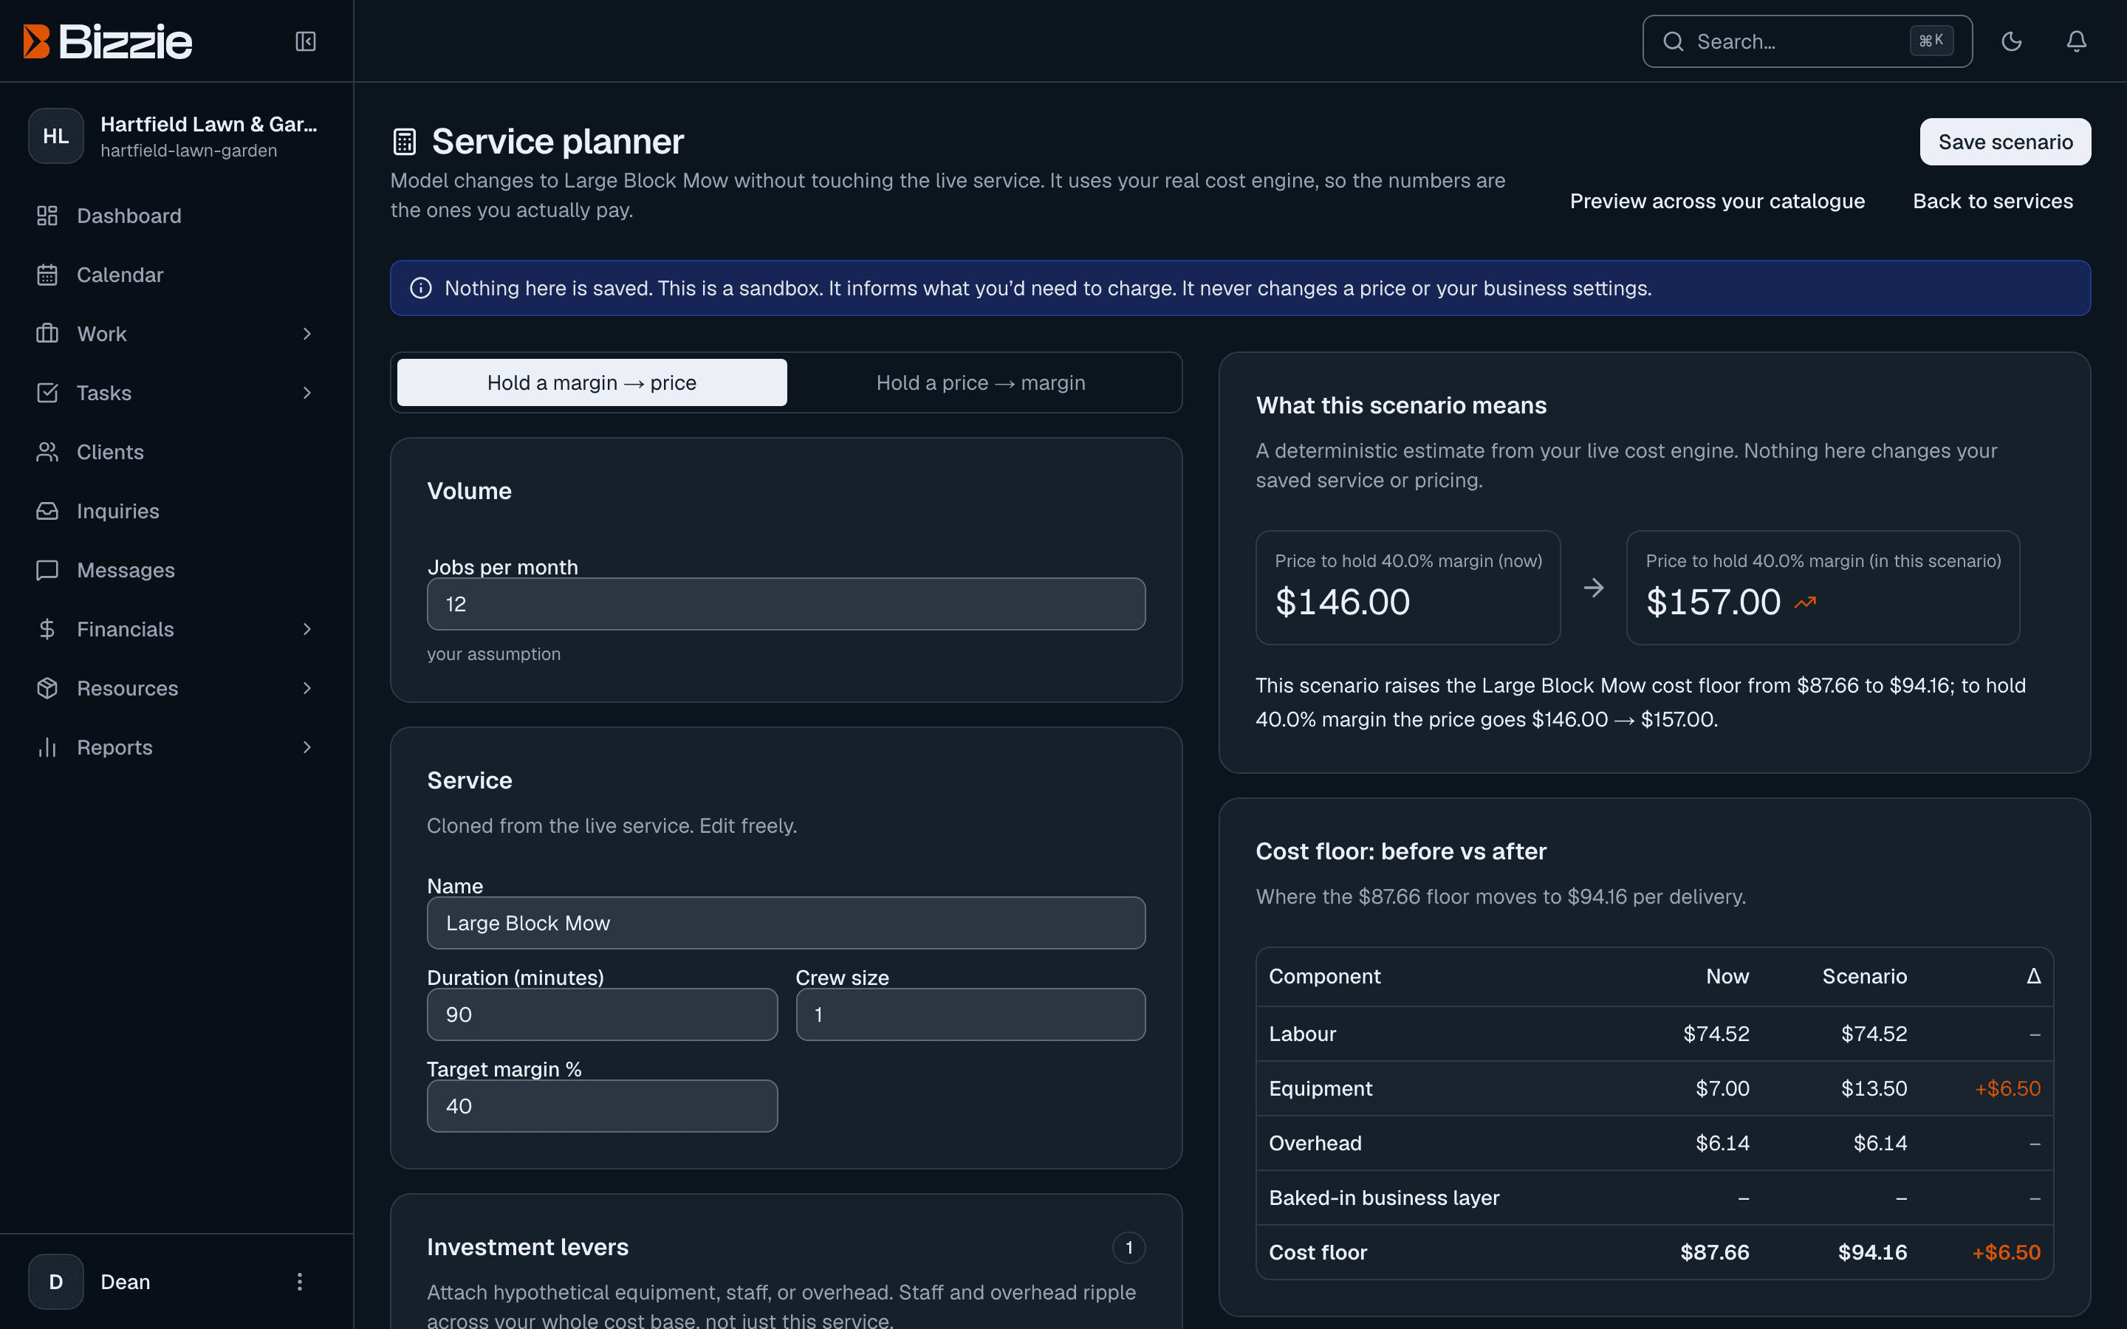Expand the Work menu chevron

pos(306,333)
